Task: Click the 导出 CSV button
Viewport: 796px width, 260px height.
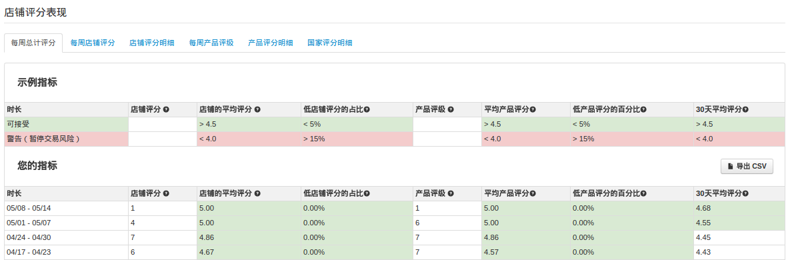Action: [747, 166]
